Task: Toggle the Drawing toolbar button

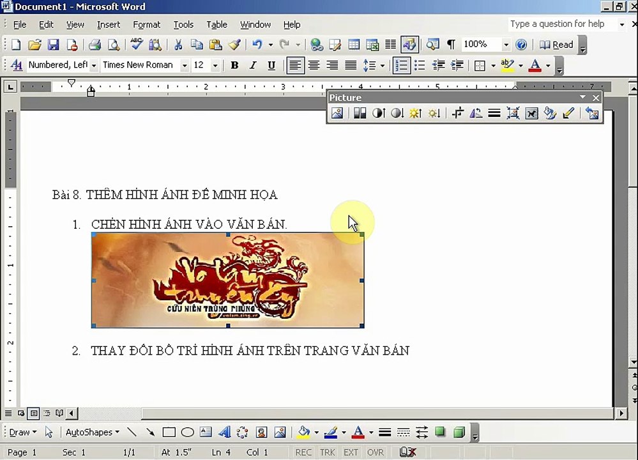Action: pos(409,44)
